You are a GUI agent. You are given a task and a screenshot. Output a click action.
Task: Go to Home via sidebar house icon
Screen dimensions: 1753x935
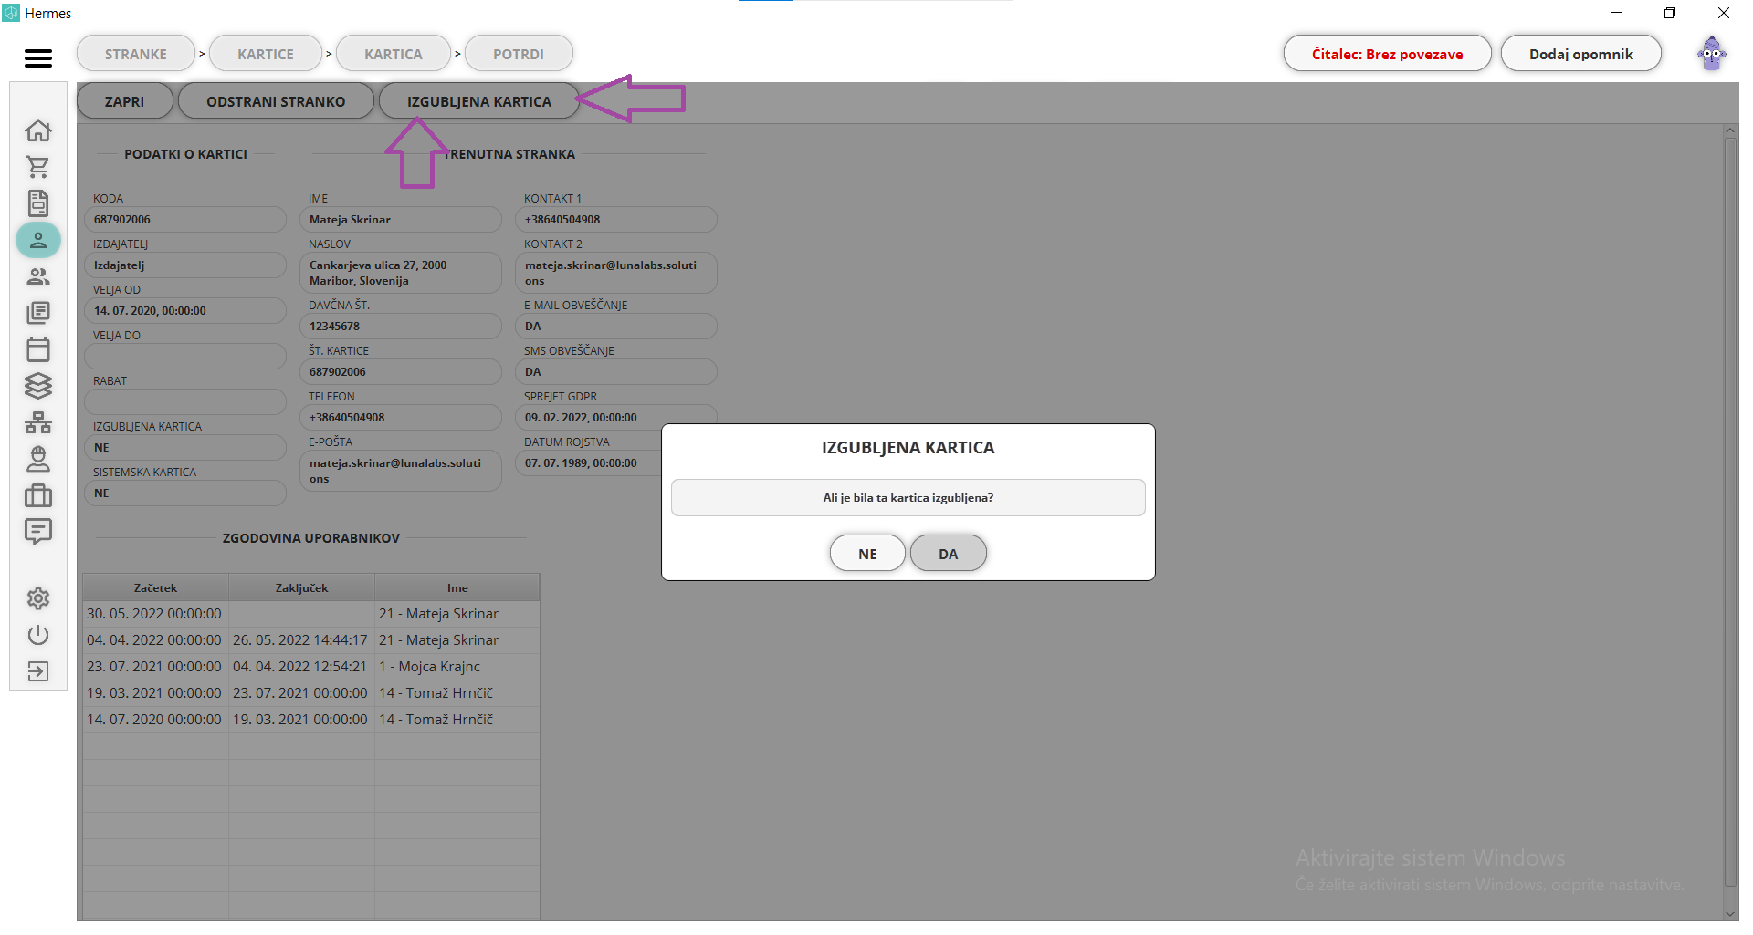(x=38, y=130)
